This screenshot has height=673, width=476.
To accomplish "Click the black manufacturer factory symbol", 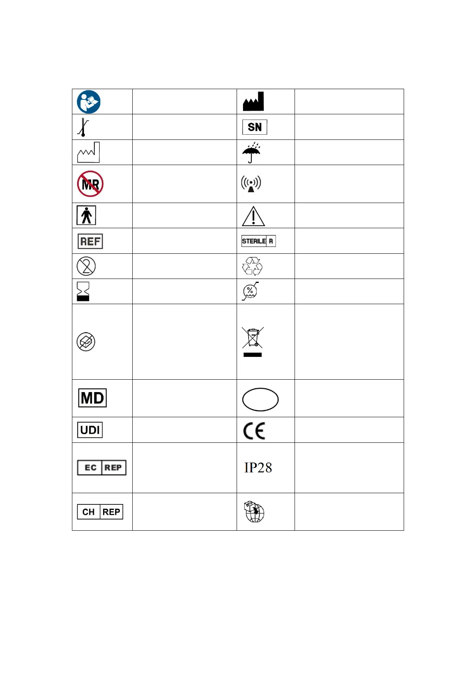I will [253, 102].
